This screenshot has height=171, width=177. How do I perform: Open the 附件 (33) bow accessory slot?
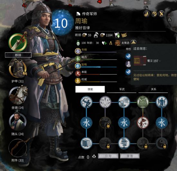[x=18, y=148]
